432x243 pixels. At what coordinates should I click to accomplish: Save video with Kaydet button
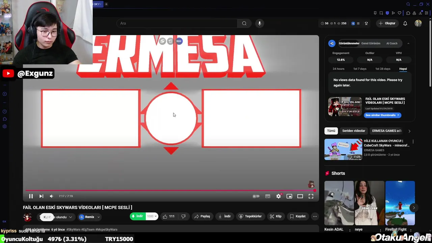coord(298,216)
